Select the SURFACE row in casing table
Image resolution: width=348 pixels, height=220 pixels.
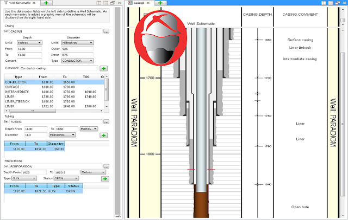click(54, 87)
